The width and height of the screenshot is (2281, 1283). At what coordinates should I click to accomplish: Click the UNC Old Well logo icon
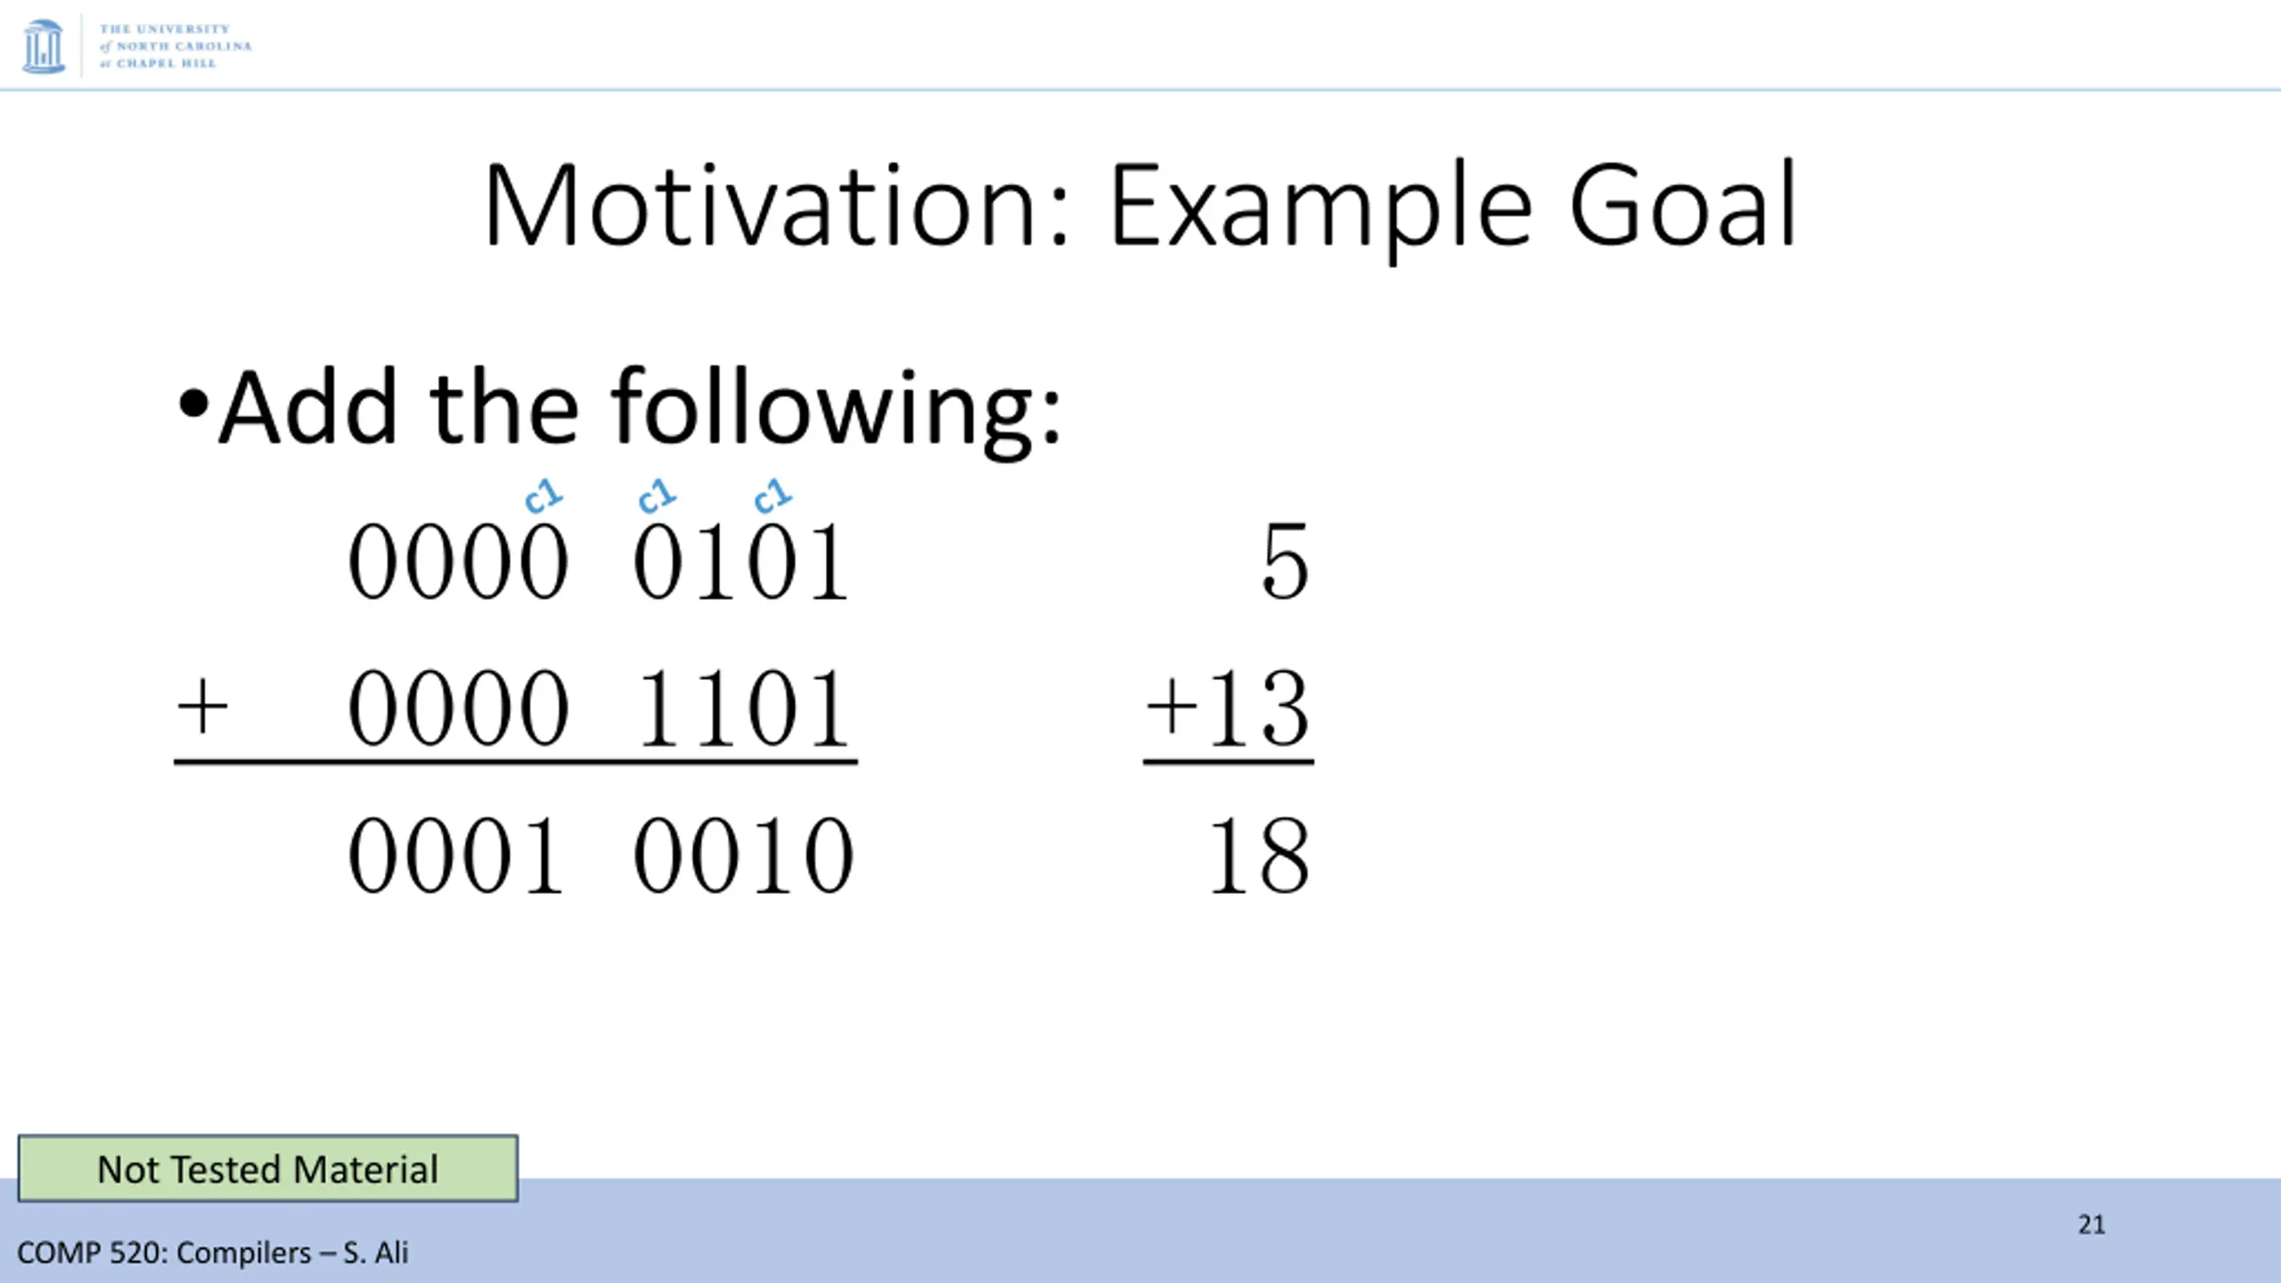tap(43, 46)
